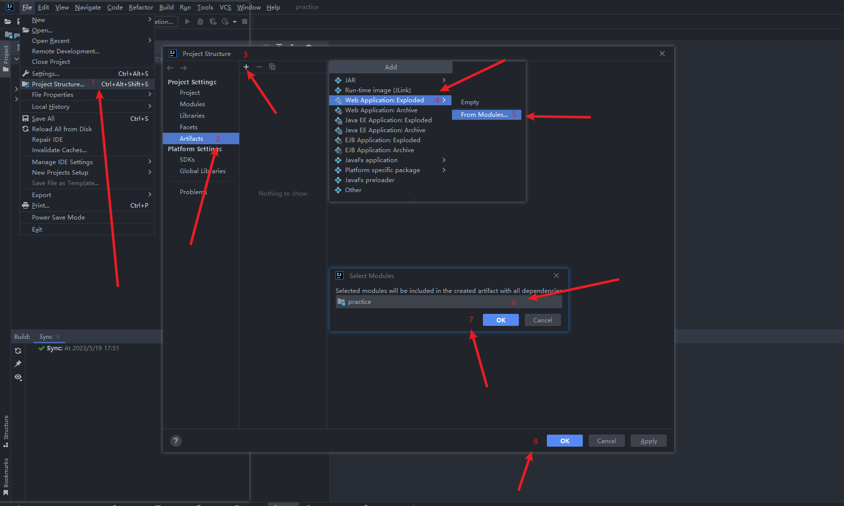Click Apply button in Project Structure
The height and width of the screenshot is (506, 844).
[648, 441]
